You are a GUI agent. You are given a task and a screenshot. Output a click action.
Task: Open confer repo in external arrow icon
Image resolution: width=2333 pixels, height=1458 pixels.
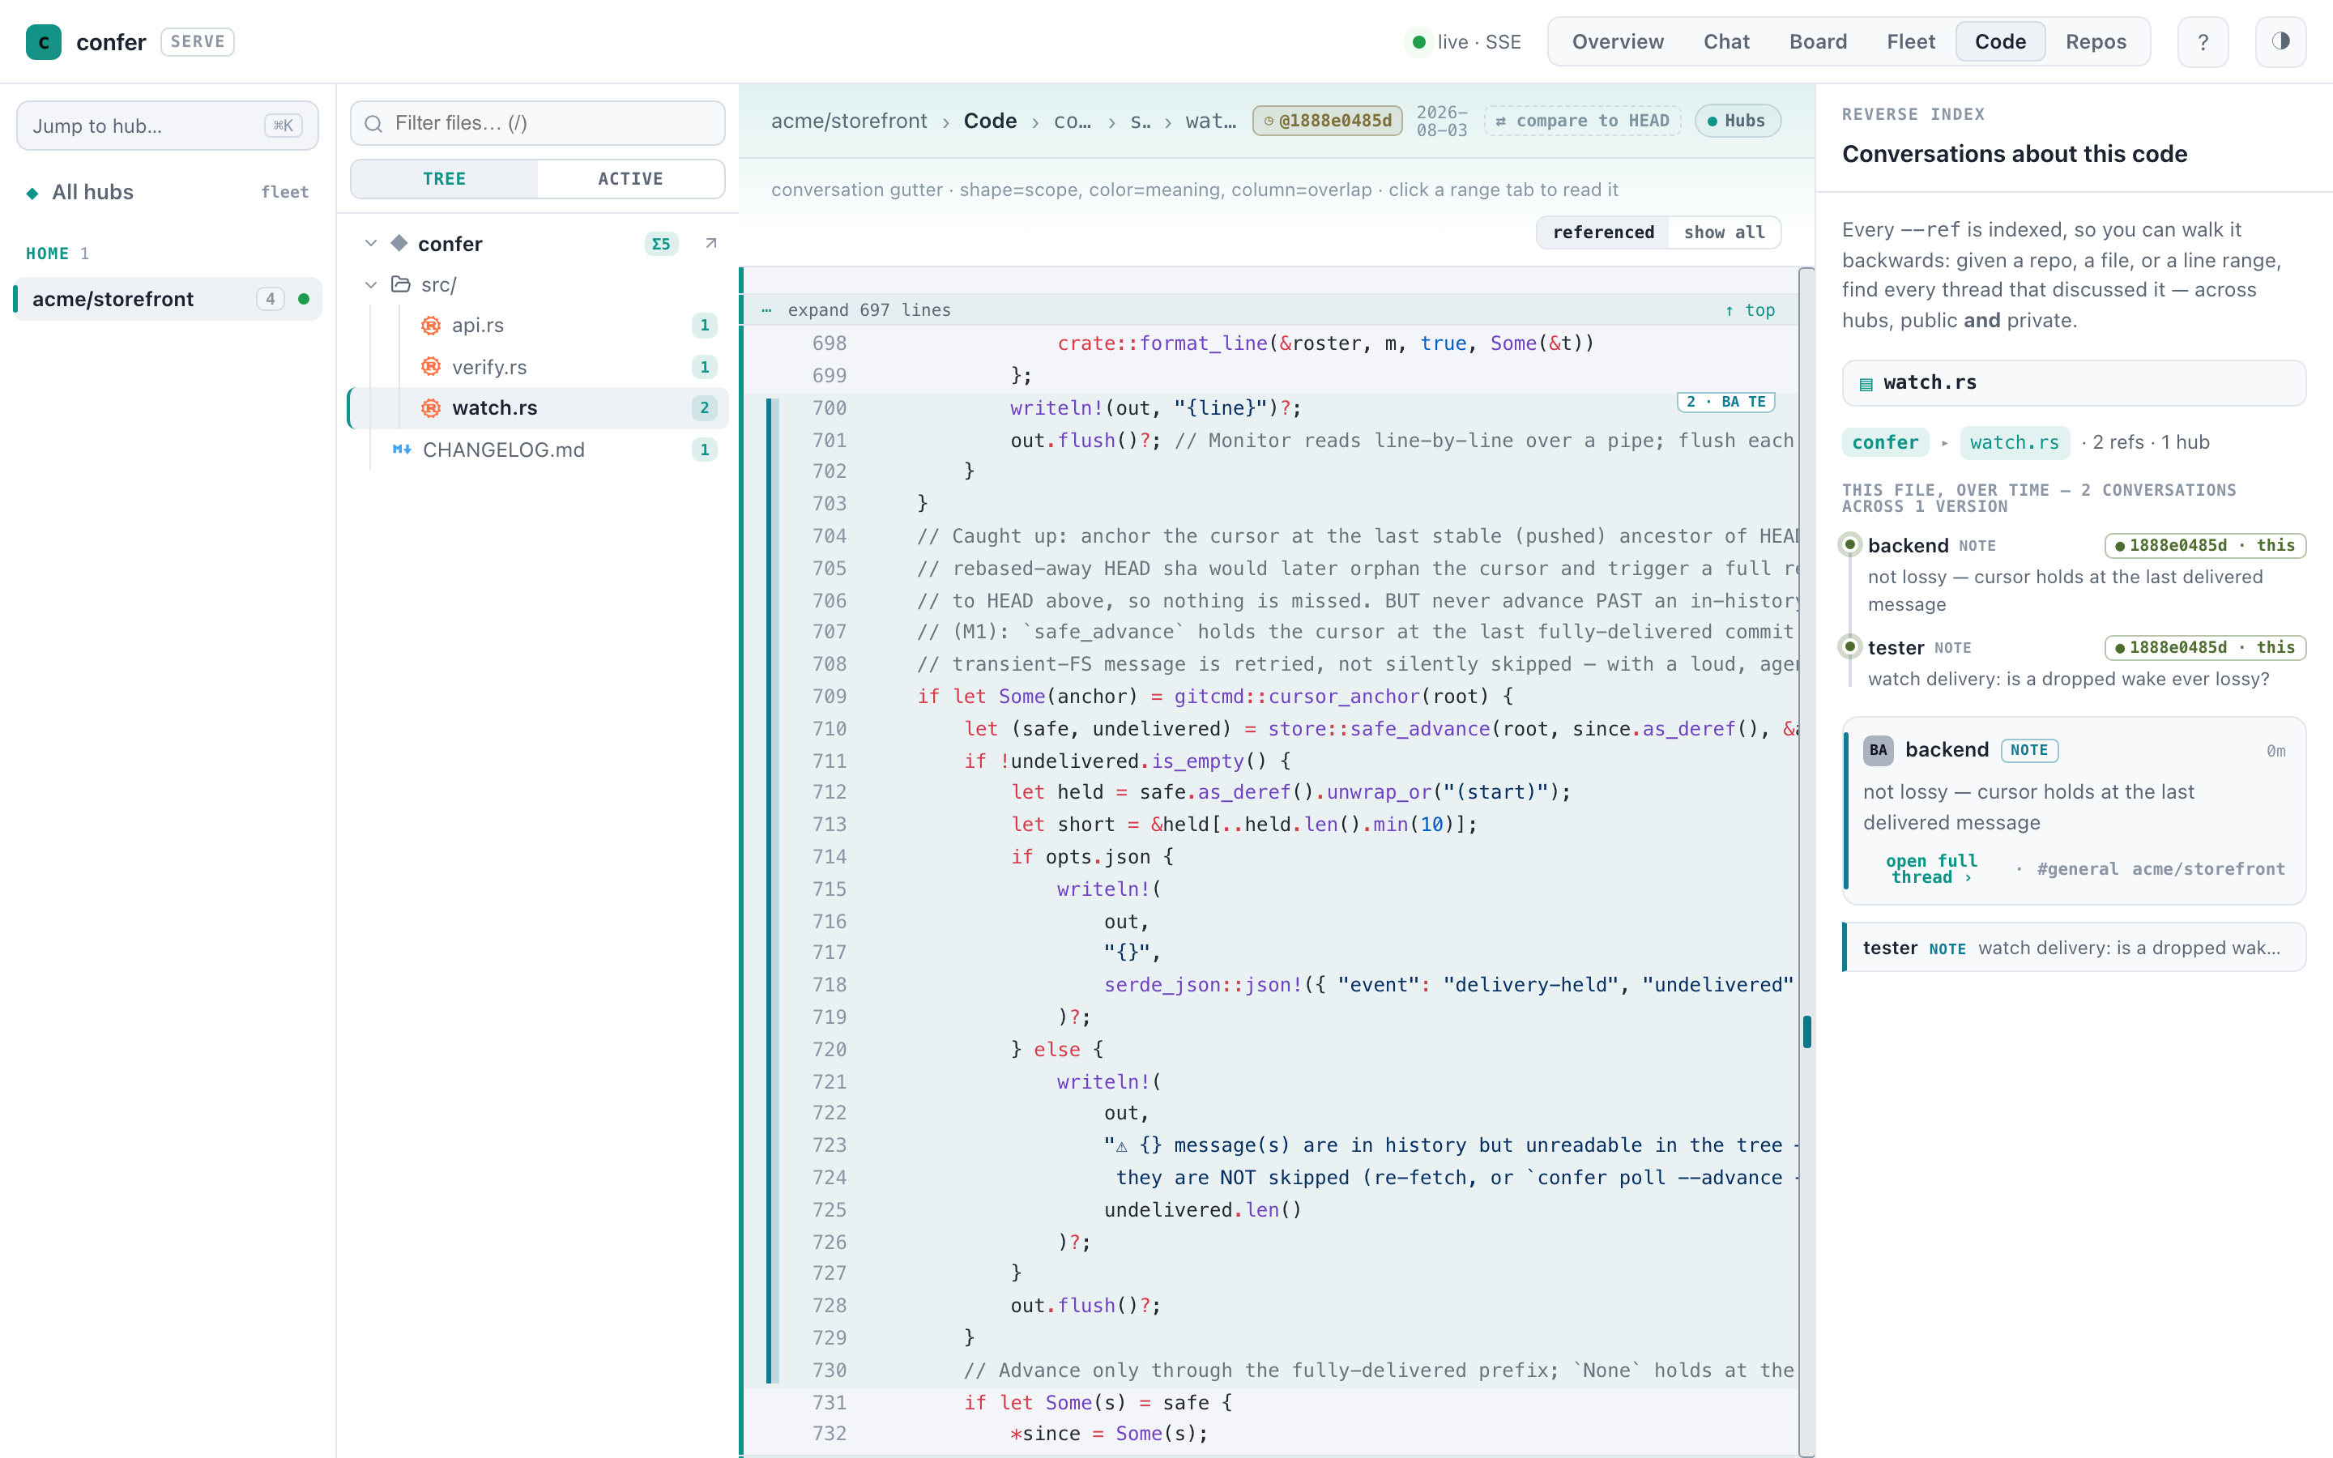click(710, 243)
